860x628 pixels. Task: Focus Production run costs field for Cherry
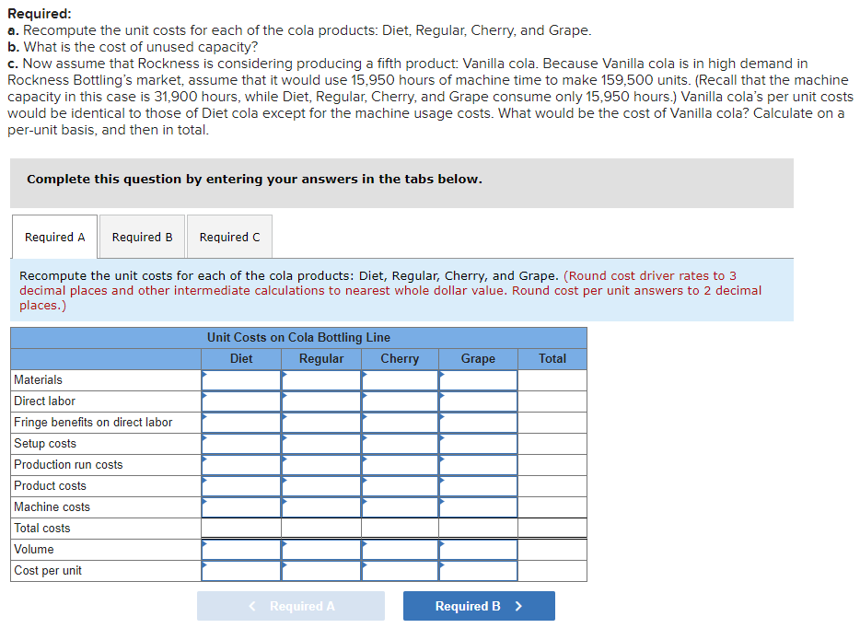tap(400, 465)
